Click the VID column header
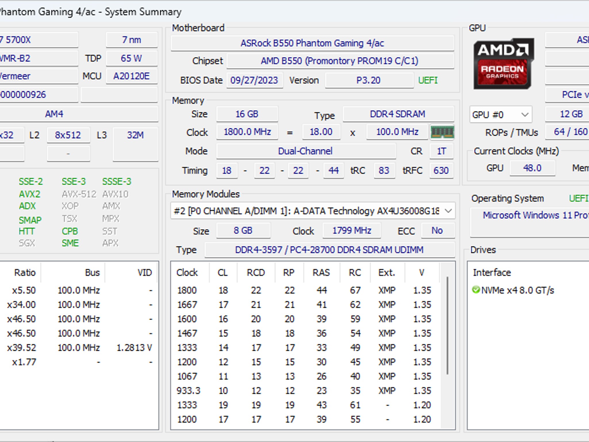 132,272
